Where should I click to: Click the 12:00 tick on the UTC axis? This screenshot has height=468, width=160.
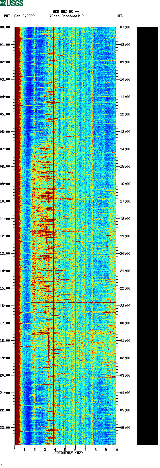(125, 114)
